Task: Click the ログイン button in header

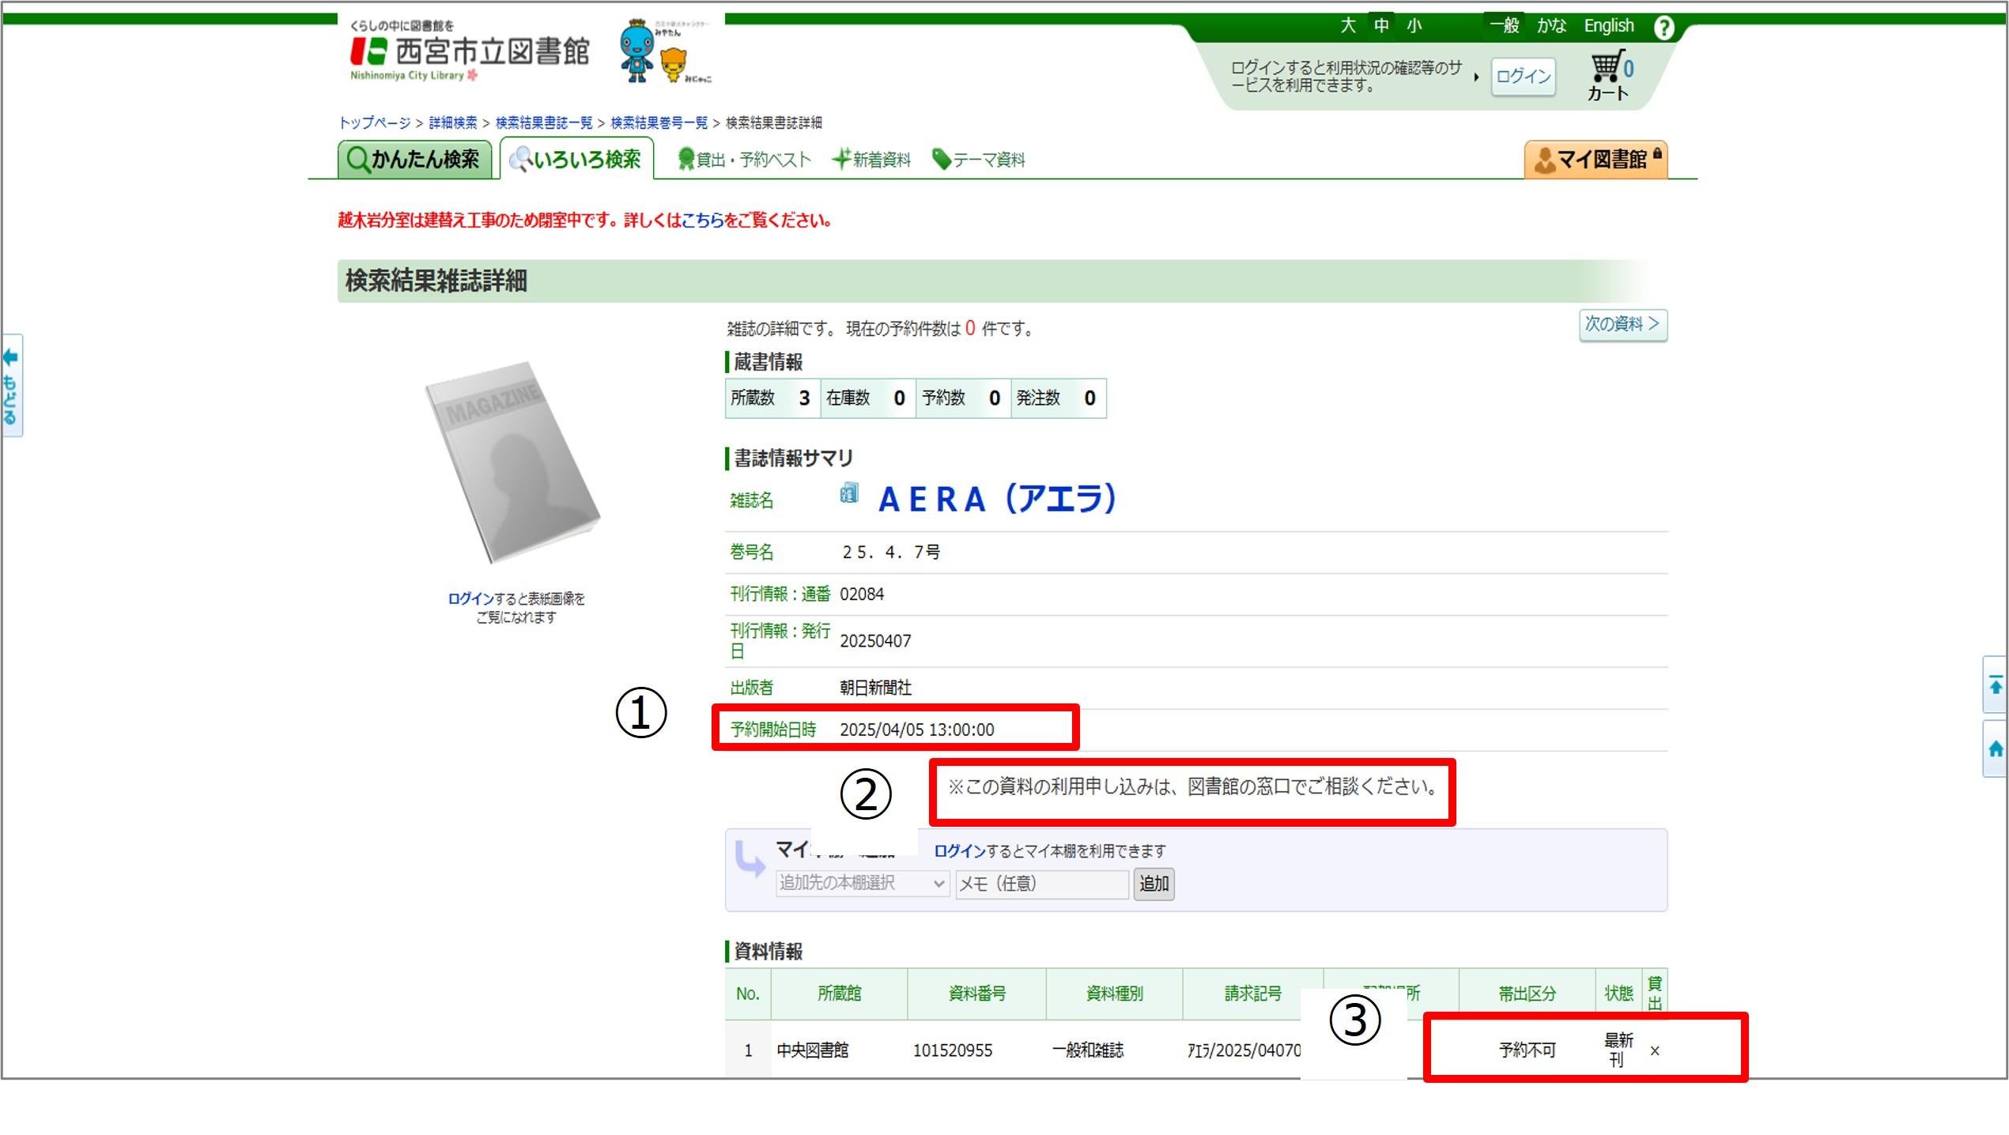Action: [x=1523, y=77]
